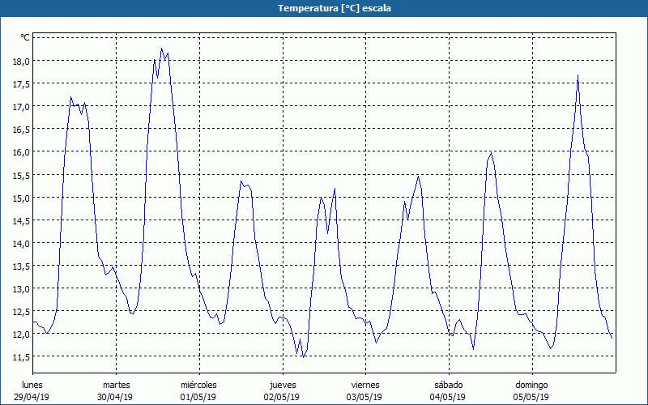Click the chart title 'Temperatura [°C] escala'

coord(334,8)
